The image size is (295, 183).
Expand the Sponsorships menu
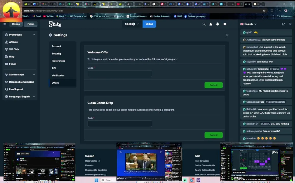20,75
